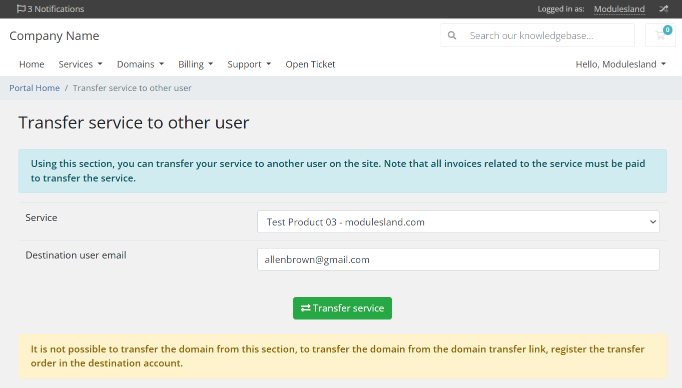Expand the Services menu
The height and width of the screenshot is (388, 682).
[81, 64]
